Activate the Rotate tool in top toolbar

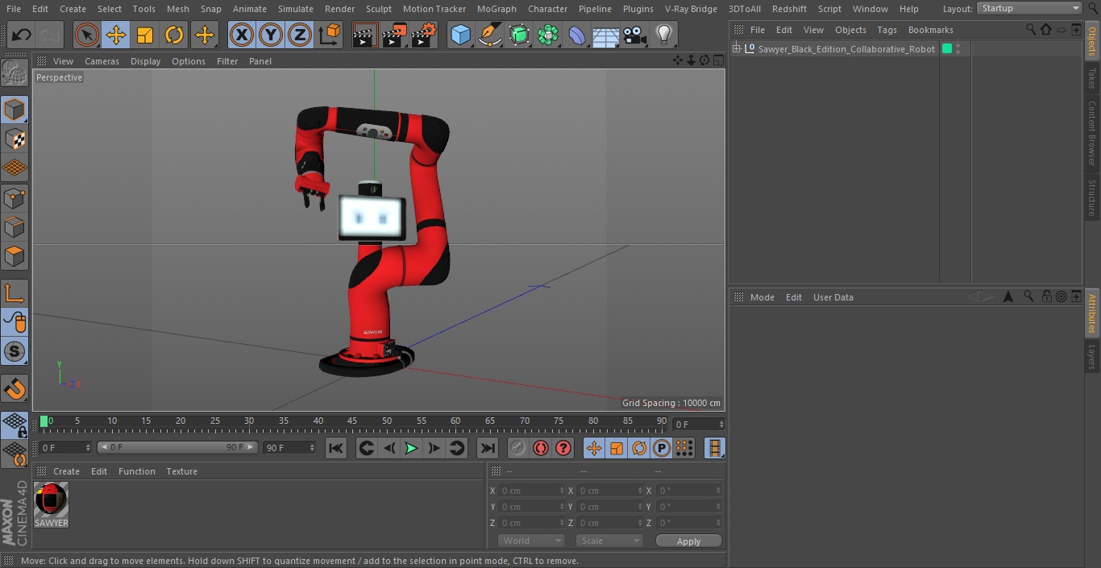174,35
